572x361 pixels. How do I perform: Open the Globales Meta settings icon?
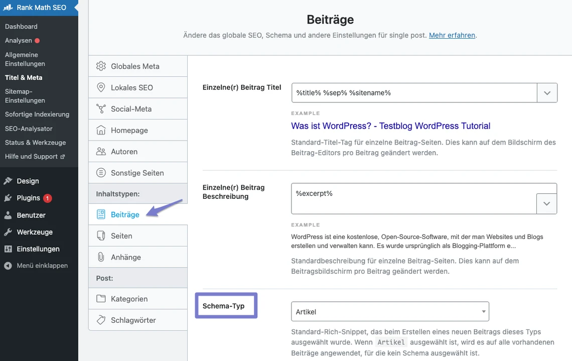point(100,66)
